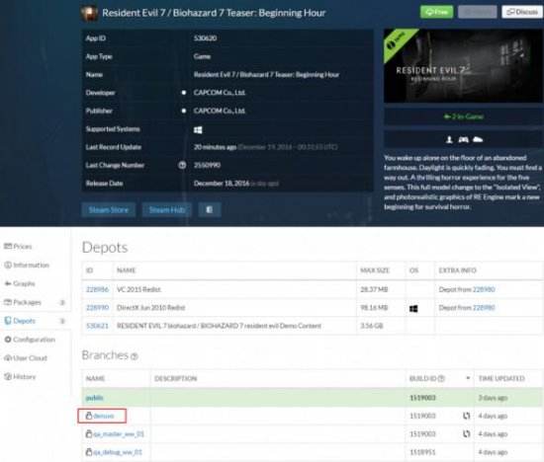
Task: Switch to the Information section
Action: tap(27, 266)
